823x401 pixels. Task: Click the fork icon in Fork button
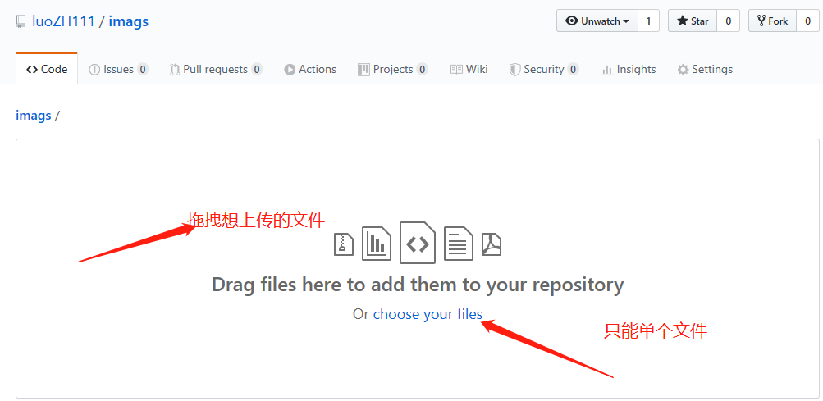(761, 21)
